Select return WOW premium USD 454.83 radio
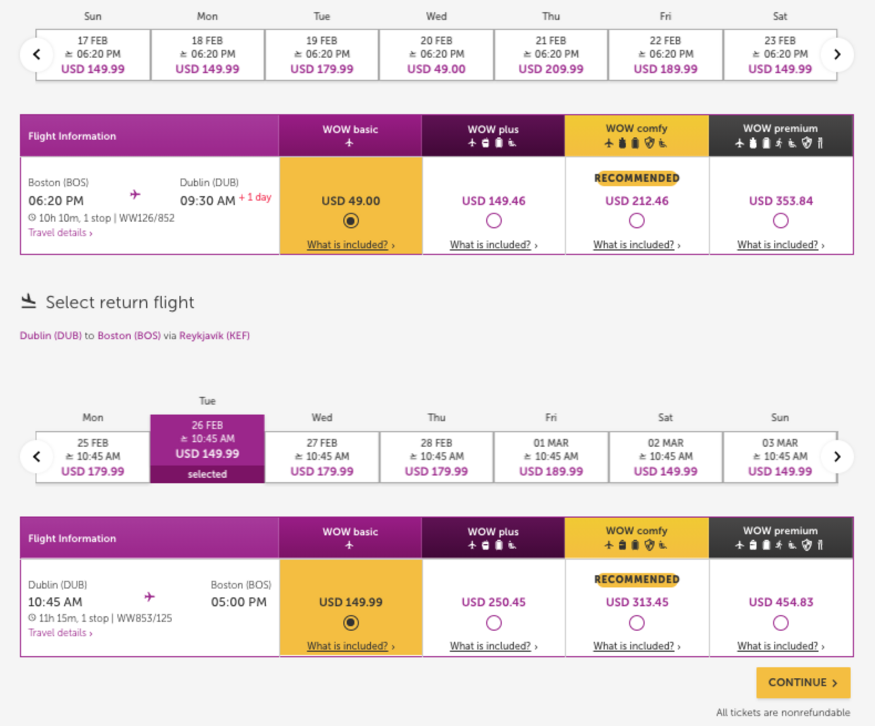Screen dimensions: 875x726 [780, 623]
